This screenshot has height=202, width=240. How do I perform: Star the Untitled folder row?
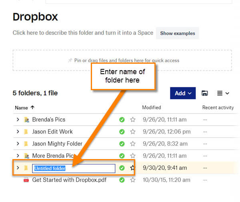pos(132,168)
